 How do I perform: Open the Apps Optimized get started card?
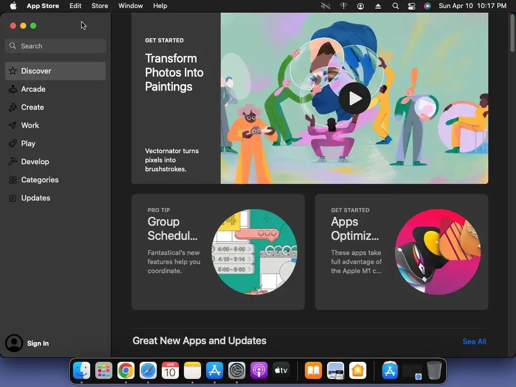tap(402, 252)
